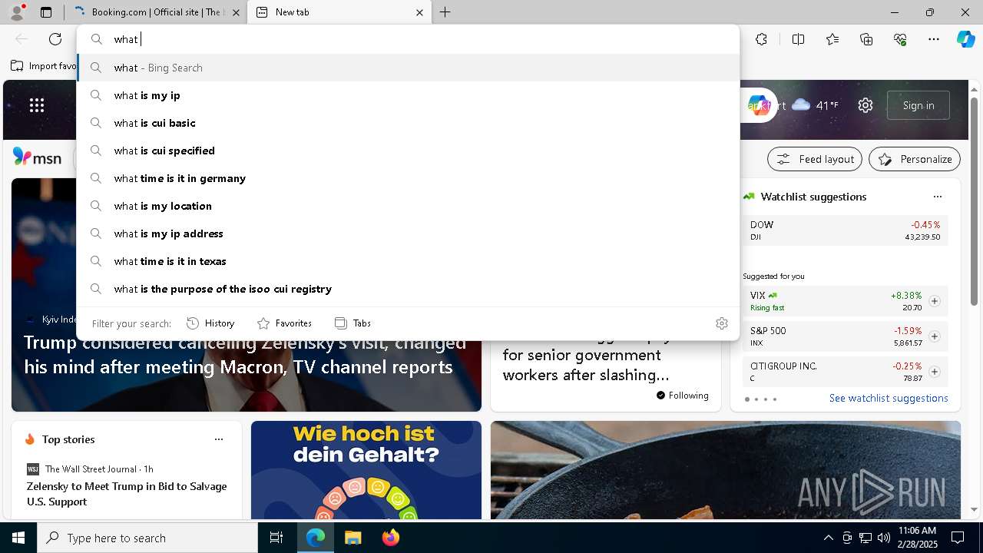Filter search by Tabs

point(353,323)
